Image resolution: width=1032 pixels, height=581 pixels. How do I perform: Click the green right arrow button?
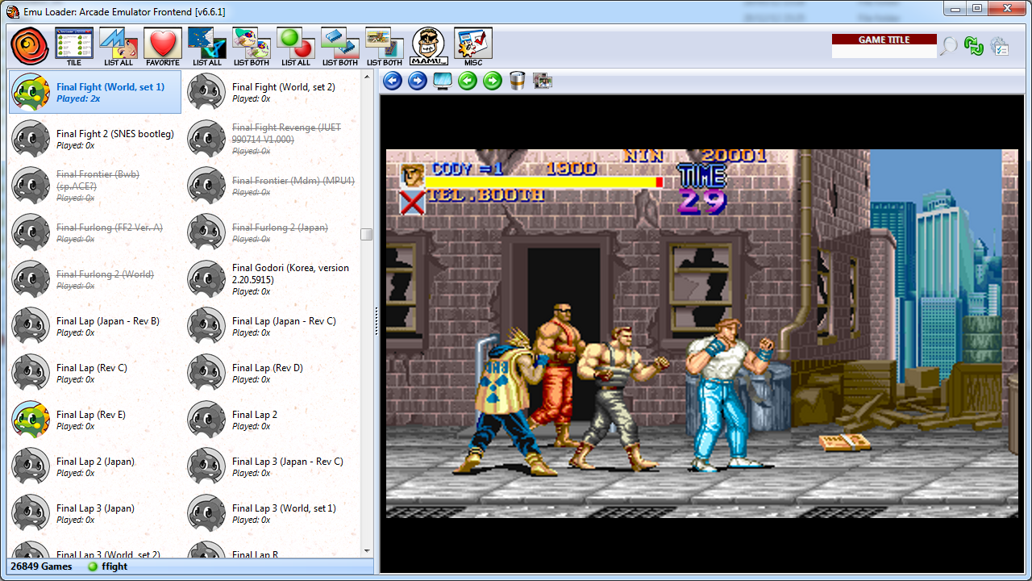click(x=493, y=81)
